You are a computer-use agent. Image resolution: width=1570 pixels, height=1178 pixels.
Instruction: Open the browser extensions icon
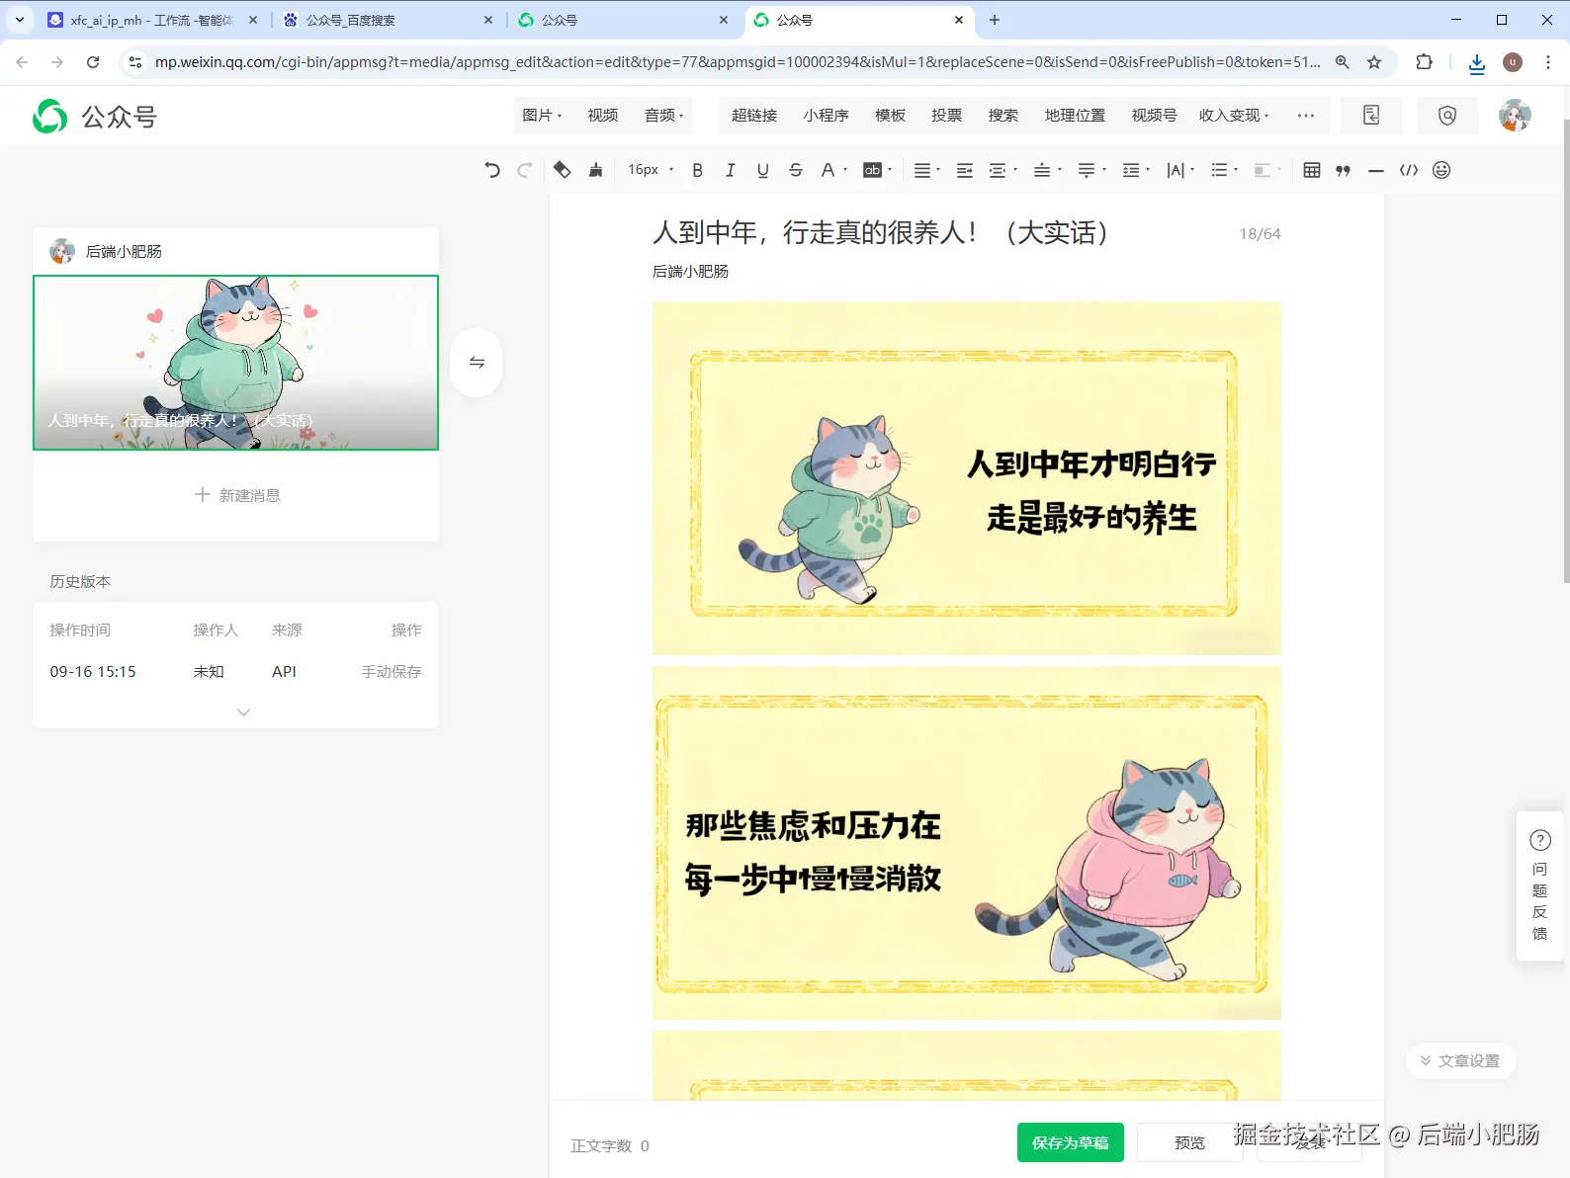(x=1424, y=62)
